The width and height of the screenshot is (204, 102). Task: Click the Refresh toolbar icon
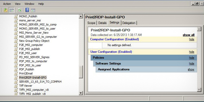[x=19, y=10]
